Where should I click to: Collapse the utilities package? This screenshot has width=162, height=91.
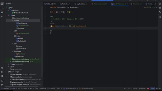click(13, 51)
